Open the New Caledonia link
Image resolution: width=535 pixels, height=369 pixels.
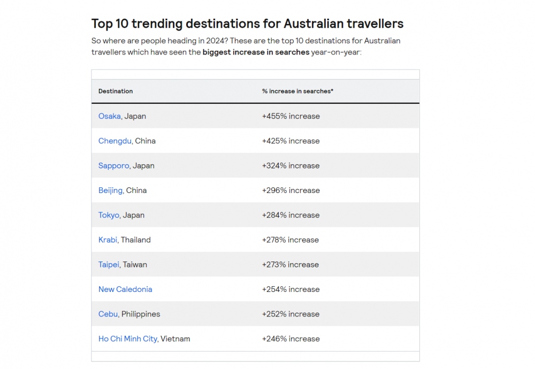[x=125, y=289]
